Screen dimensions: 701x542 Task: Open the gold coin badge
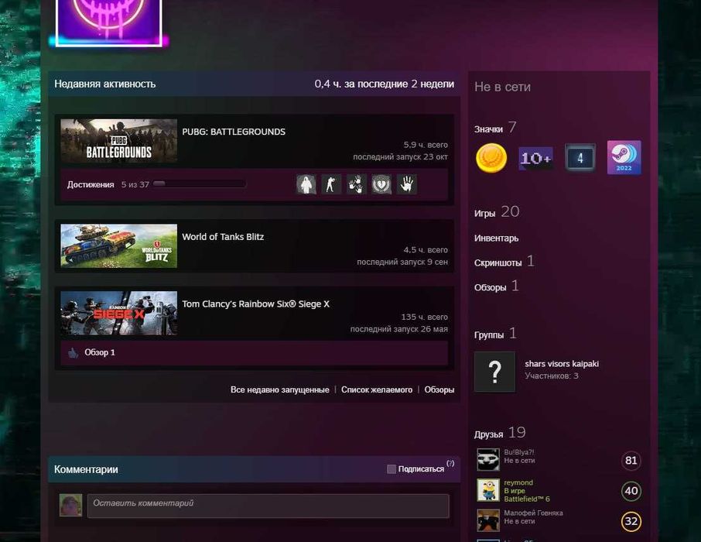tap(491, 158)
